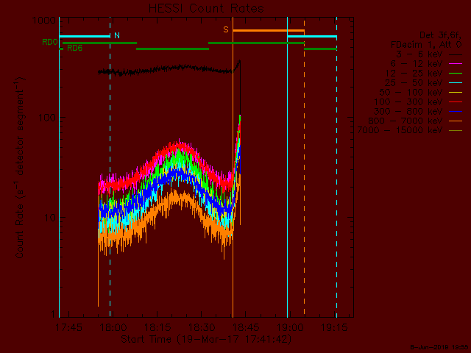The height and width of the screenshot is (353, 471).
Task: Click the red 100 - 300 keV legend line
Action: [x=456, y=102]
